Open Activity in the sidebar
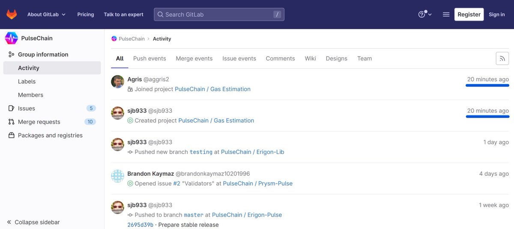 pos(52,68)
